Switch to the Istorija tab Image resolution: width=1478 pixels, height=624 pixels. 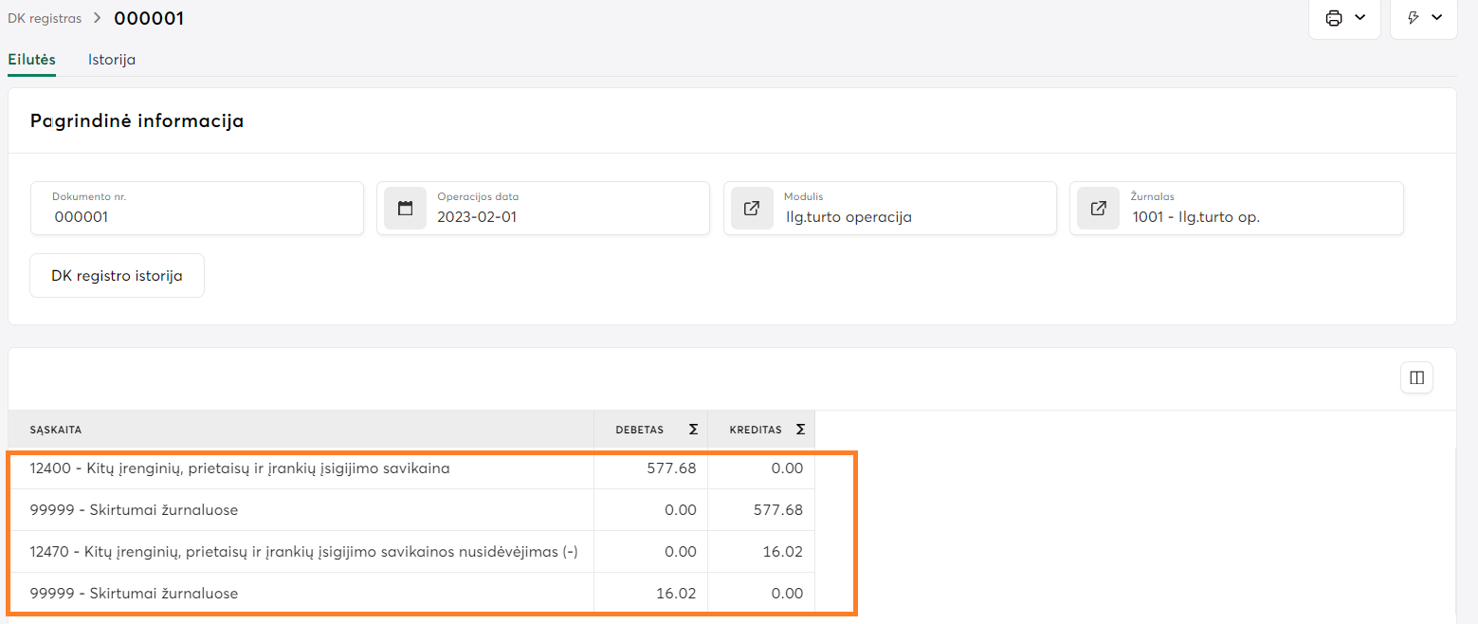tap(112, 60)
